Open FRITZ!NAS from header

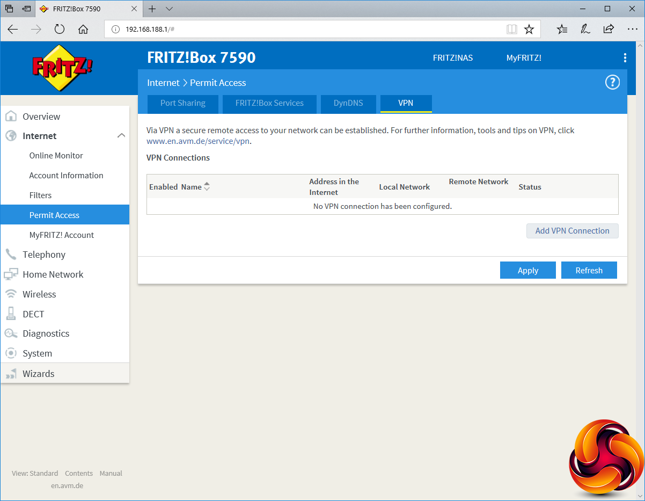(453, 58)
